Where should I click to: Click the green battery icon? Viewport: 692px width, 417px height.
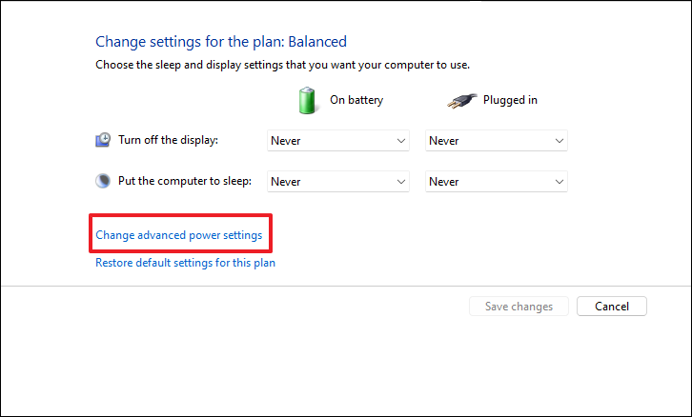[x=307, y=101]
